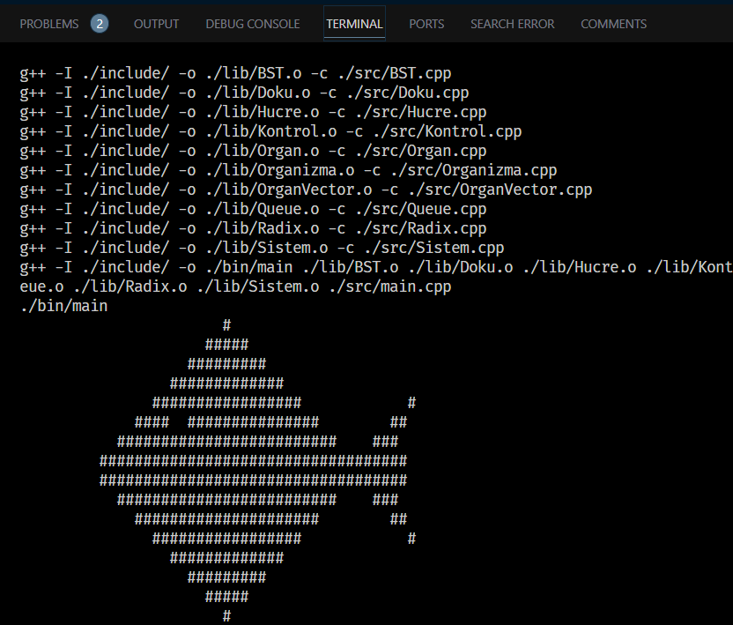Click the line compiling ./src/Sistem.cpp
The width and height of the screenshot is (733, 625).
tap(262, 248)
